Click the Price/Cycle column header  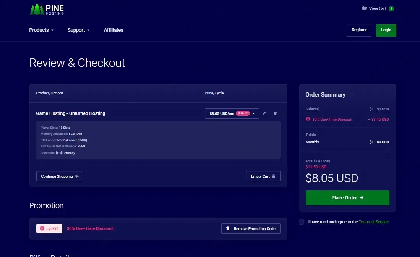point(214,93)
